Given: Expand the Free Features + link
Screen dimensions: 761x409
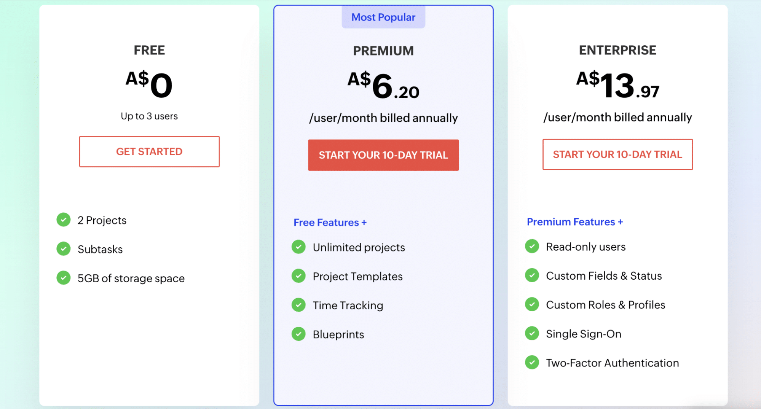Looking at the screenshot, I should tap(330, 223).
